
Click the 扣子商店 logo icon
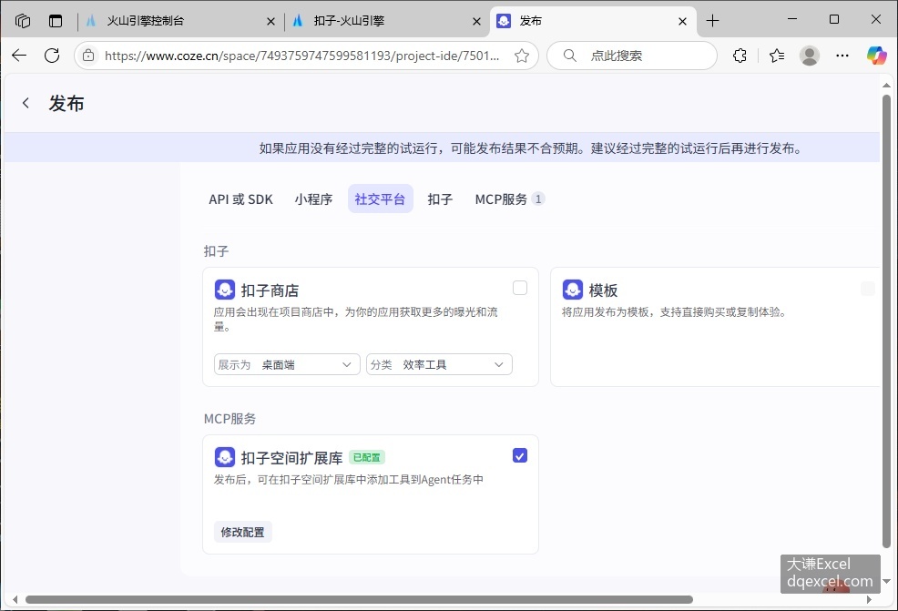click(224, 290)
